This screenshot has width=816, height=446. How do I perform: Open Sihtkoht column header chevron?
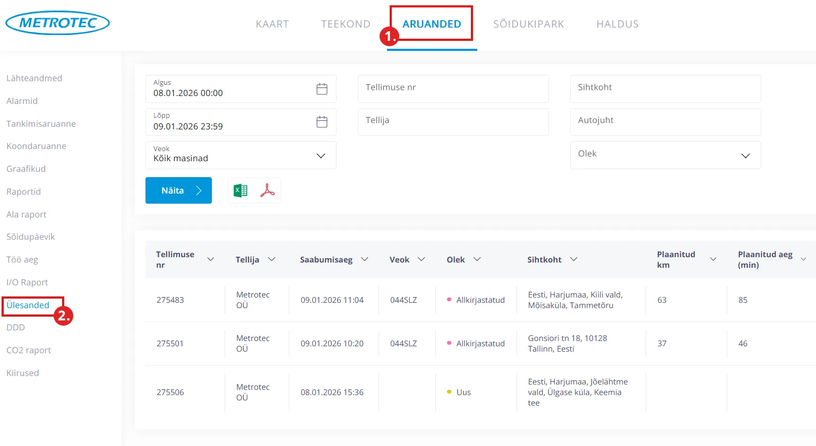573,259
